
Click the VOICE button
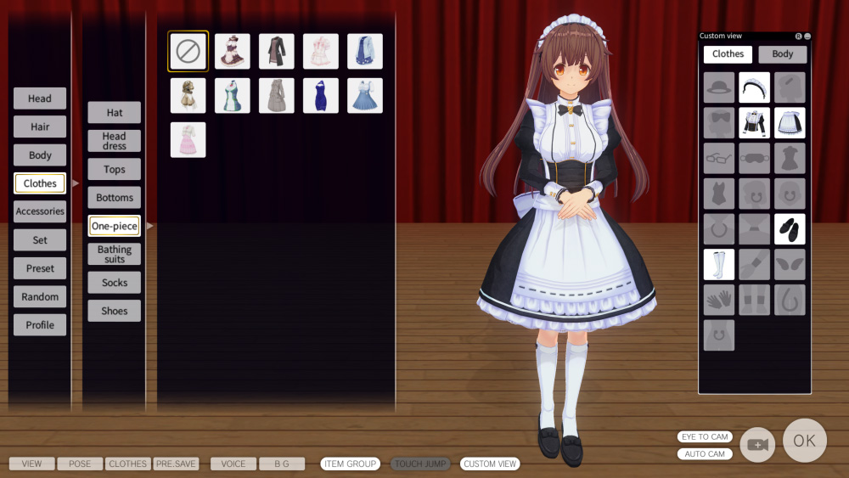[233, 464]
